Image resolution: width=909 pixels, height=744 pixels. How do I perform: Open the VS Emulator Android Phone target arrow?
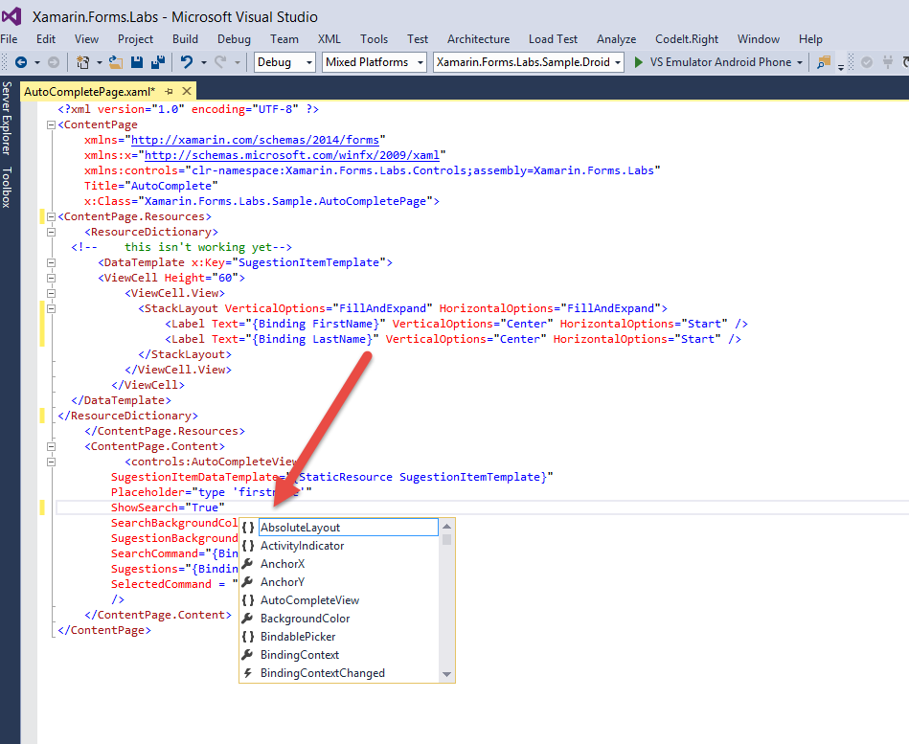point(800,62)
